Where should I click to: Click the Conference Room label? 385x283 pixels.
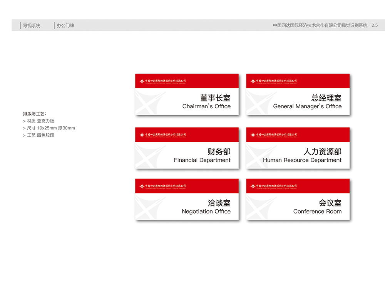coord(318,212)
